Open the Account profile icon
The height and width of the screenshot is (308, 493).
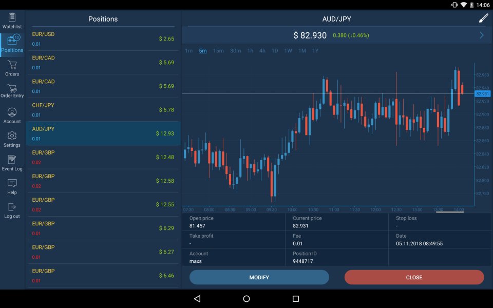point(12,112)
